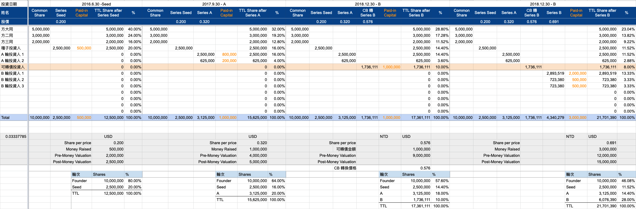Click the TTL Share after Series Seed header
Viewport: 636px width, 209px height.
(108, 13)
